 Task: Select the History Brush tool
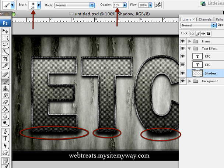[5, 95]
